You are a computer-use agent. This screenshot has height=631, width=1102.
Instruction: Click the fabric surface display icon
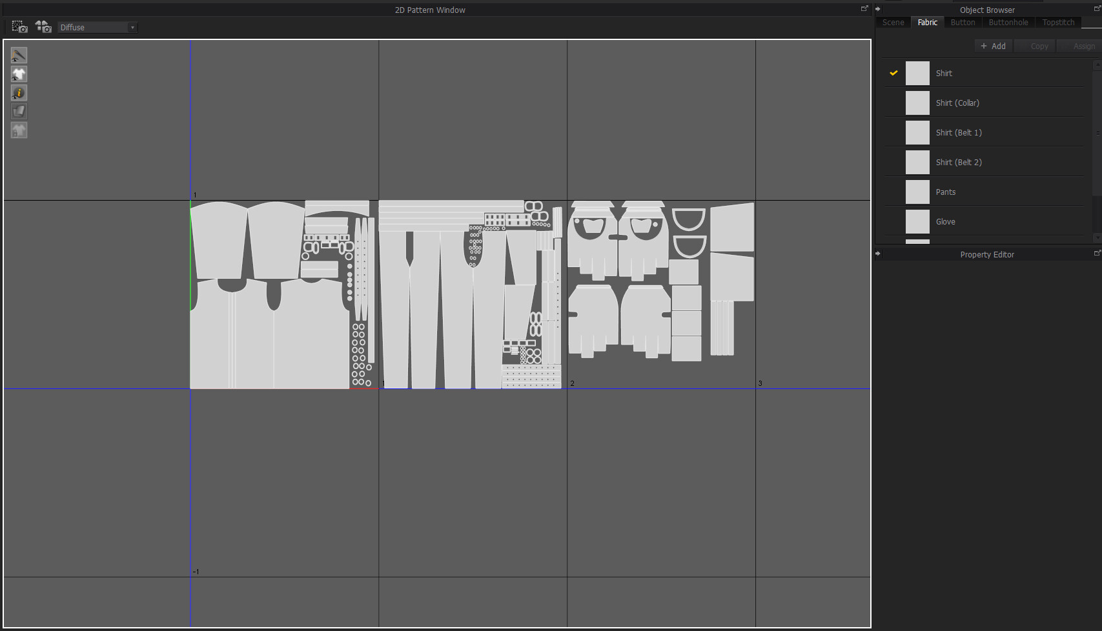[x=19, y=112]
